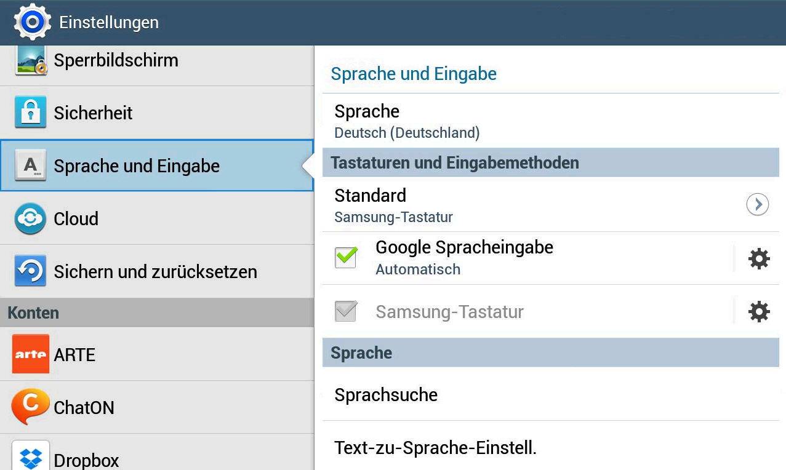Tap the greyed Samsung-Tastatur checkbox

346,311
